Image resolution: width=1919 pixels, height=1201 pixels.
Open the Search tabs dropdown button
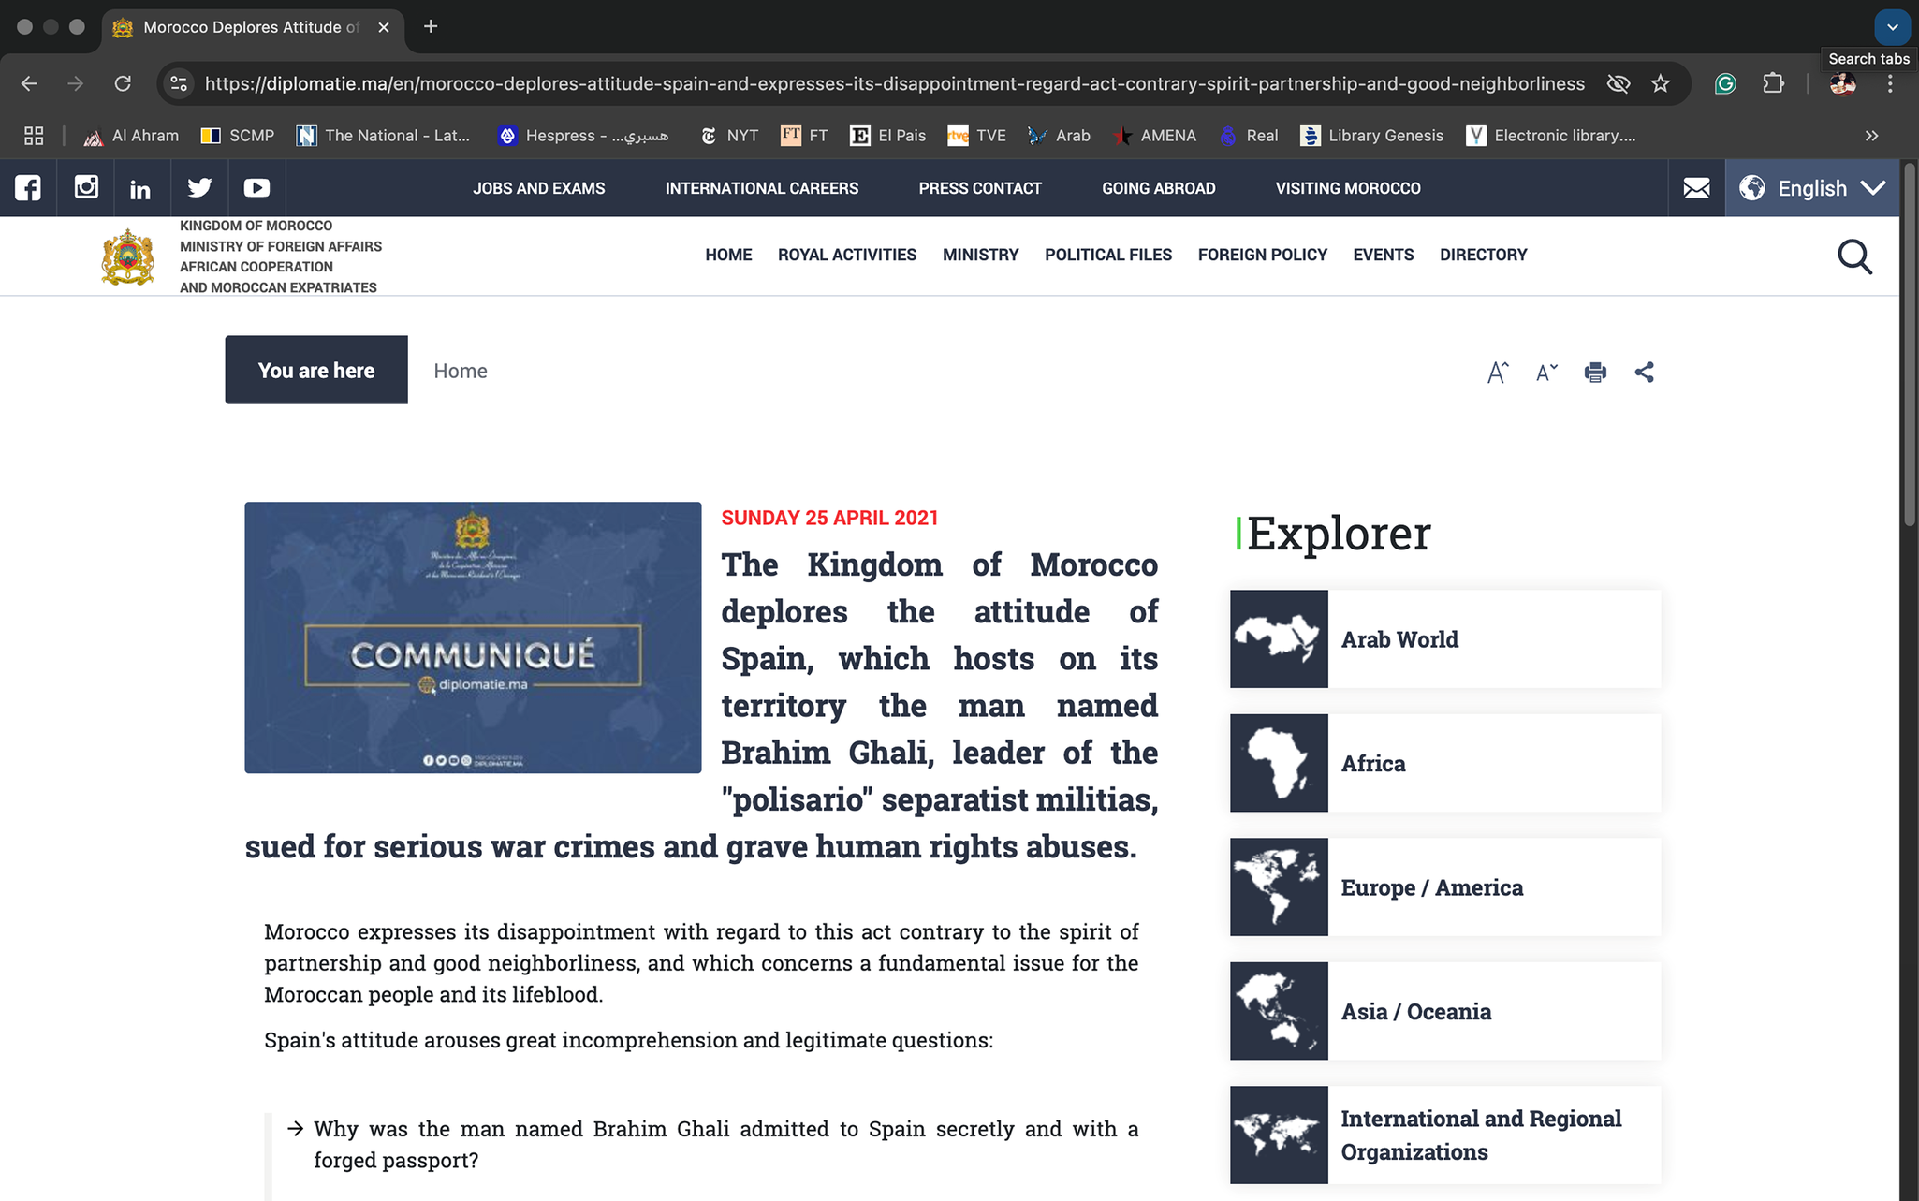[x=1892, y=27]
